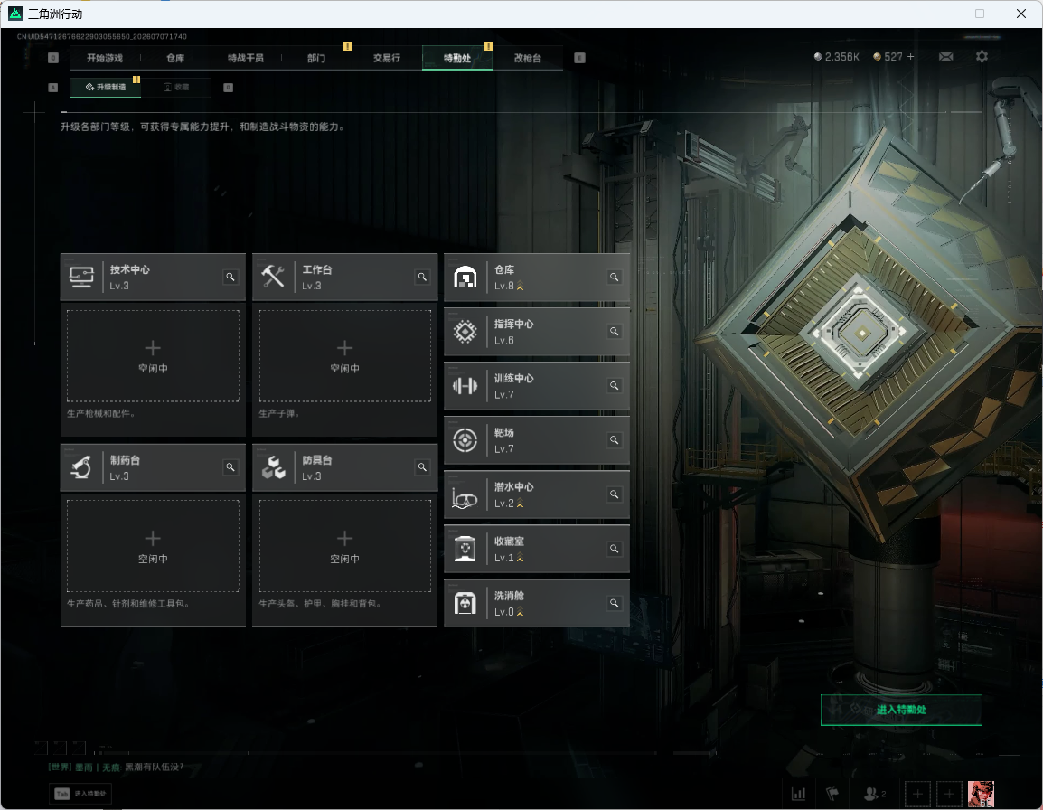Click the 训练中心 dumbbell icon
This screenshot has height=810, width=1043.
pyautogui.click(x=465, y=386)
